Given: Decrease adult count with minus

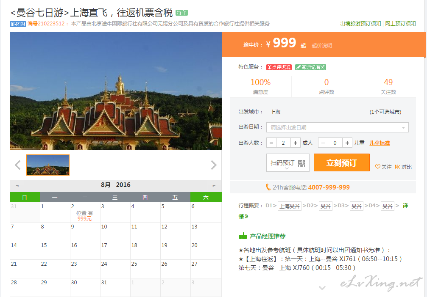Looking at the screenshot, I should [x=271, y=143].
